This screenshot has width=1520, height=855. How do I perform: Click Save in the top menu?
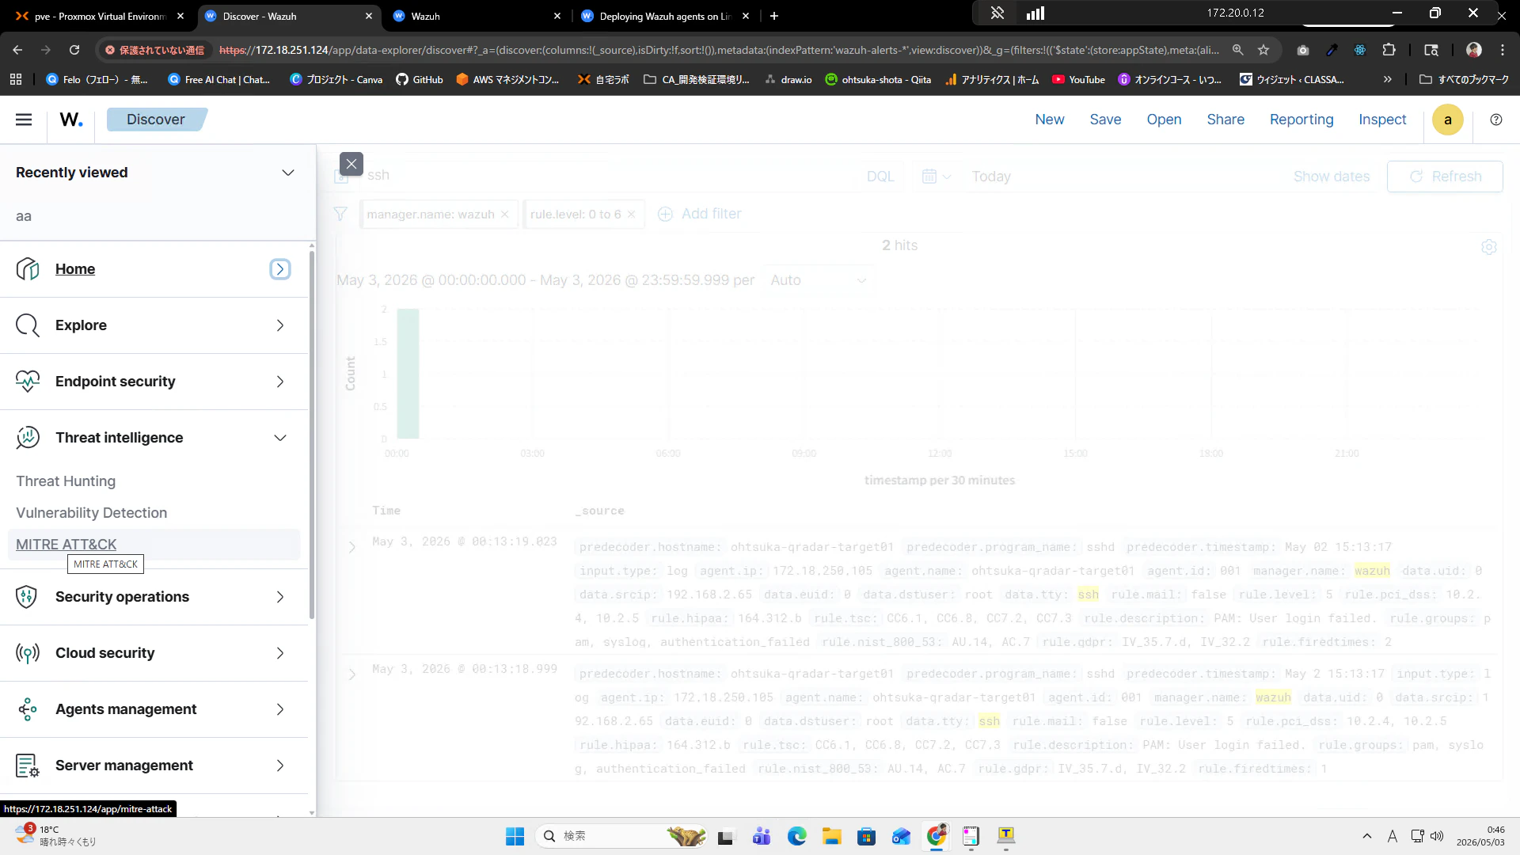pyautogui.click(x=1105, y=120)
